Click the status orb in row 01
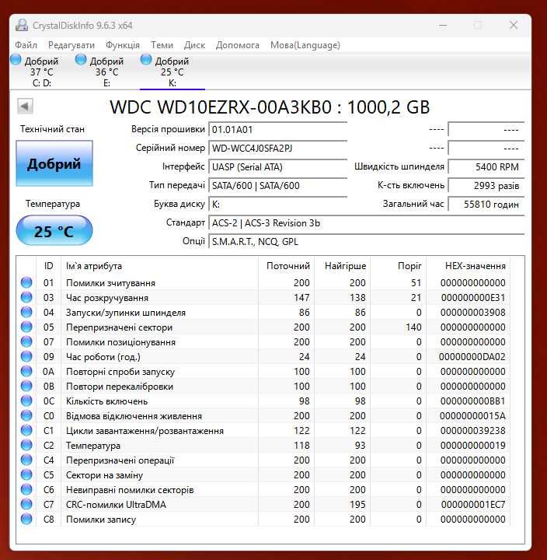The image size is (547, 560). coord(26,282)
